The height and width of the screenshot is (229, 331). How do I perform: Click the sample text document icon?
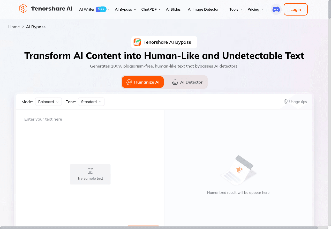click(90, 171)
